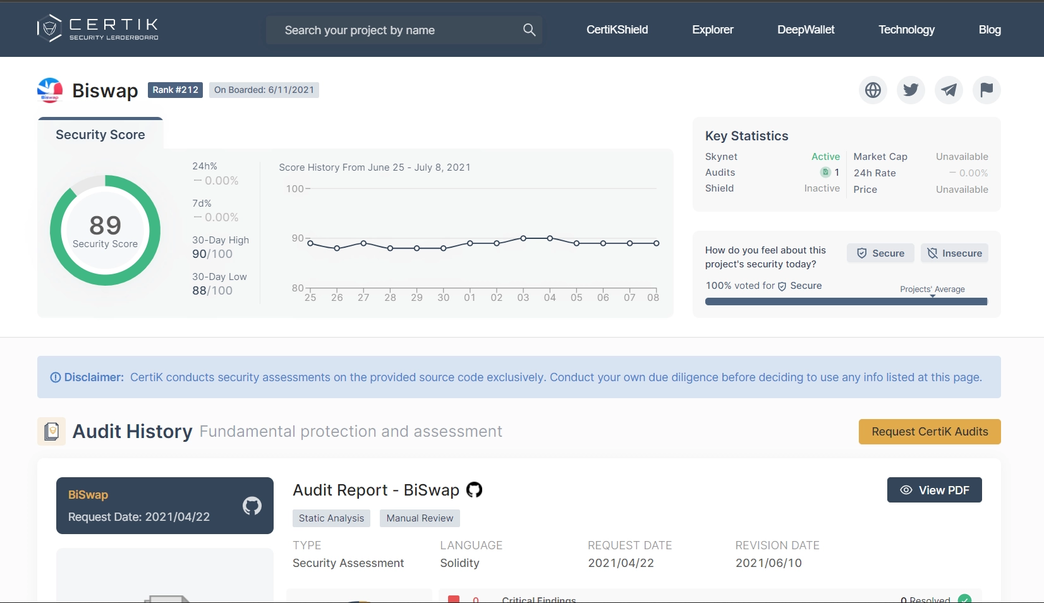Viewport: 1044px width, 603px height.
Task: Click the Biswap project logo
Action: pyautogui.click(x=50, y=90)
